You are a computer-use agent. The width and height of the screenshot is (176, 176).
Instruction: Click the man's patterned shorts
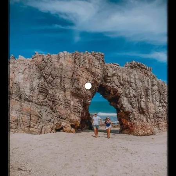click(x=96, y=127)
